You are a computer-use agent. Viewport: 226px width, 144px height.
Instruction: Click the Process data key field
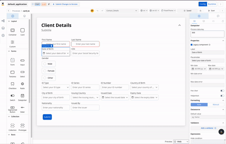pos(208,34)
